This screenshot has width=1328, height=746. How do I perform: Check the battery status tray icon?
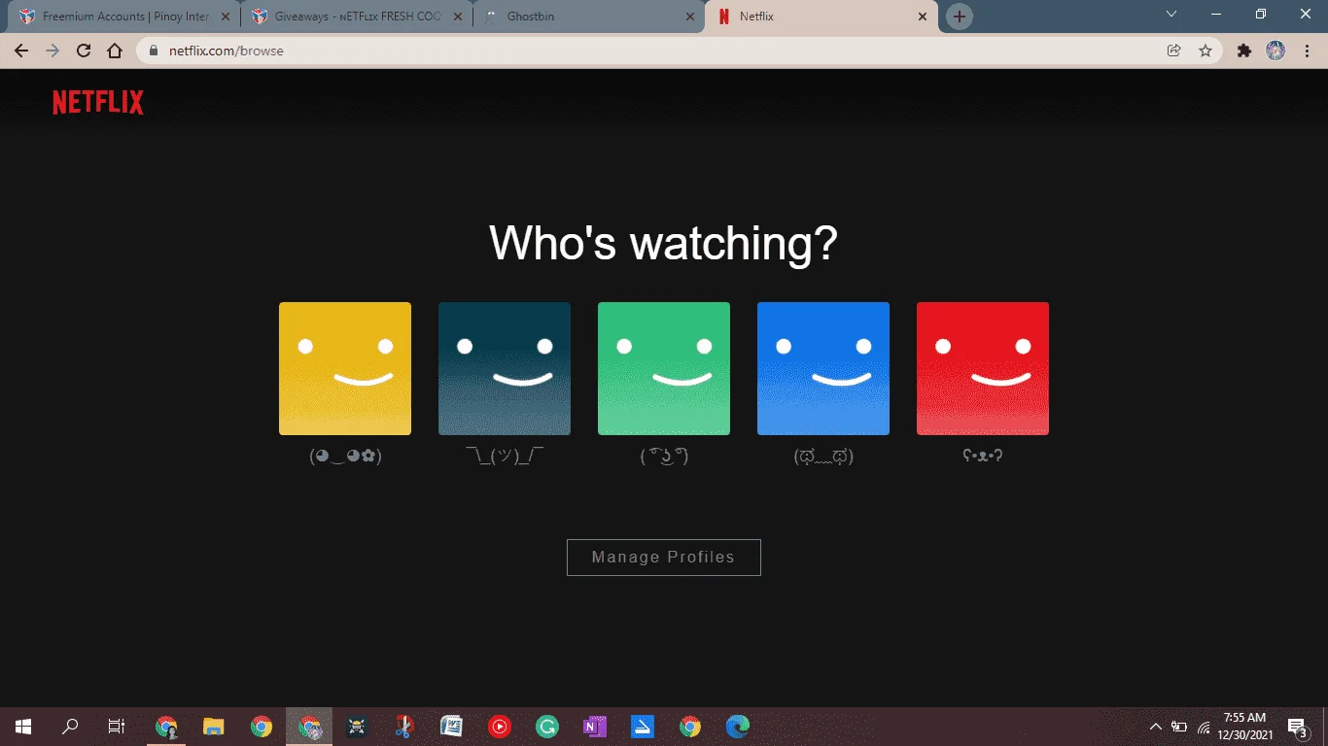click(x=1179, y=726)
